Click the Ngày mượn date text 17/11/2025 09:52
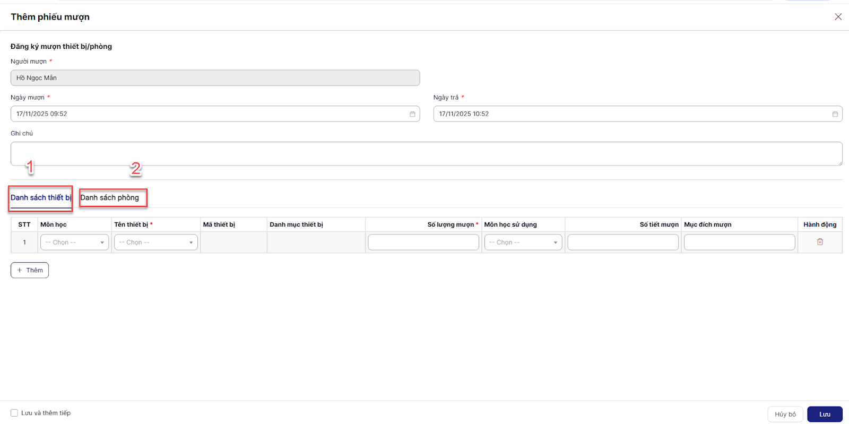The width and height of the screenshot is (849, 424). pos(42,114)
